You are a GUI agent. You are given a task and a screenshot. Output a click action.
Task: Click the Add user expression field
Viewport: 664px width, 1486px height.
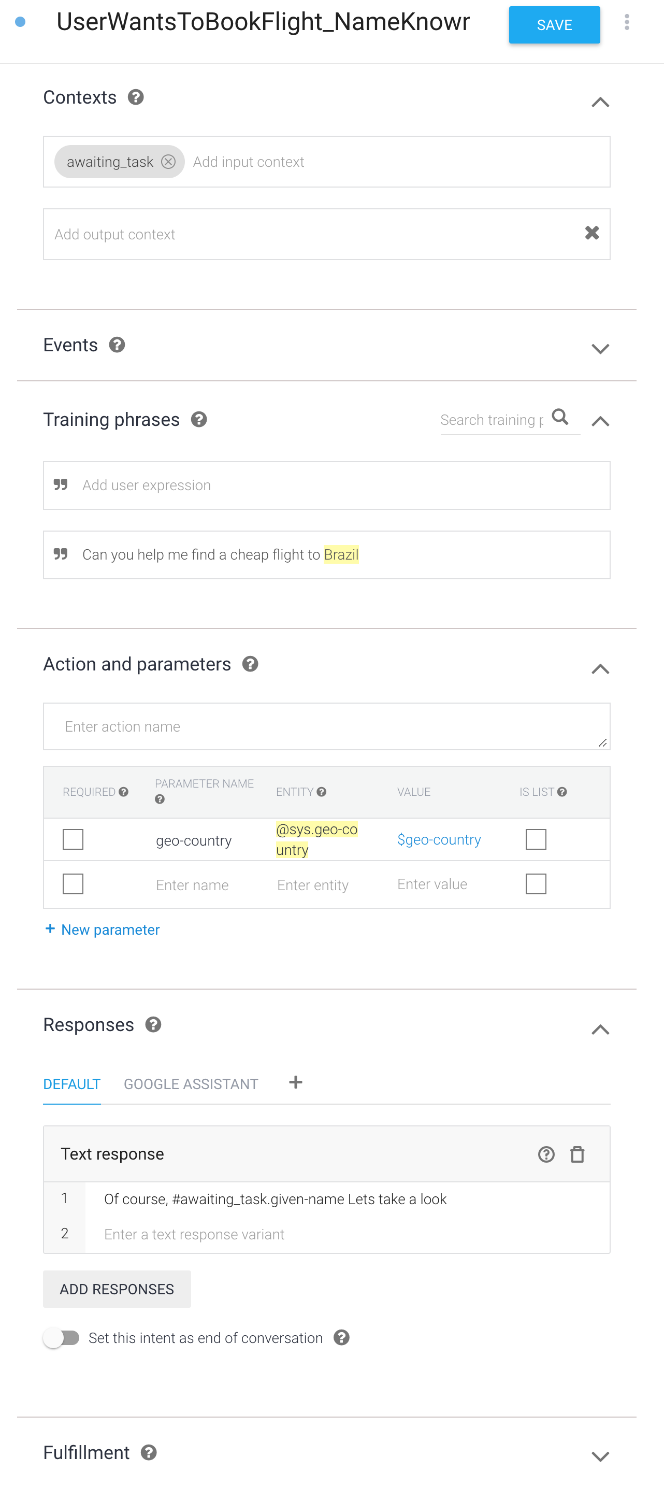pyautogui.click(x=326, y=485)
